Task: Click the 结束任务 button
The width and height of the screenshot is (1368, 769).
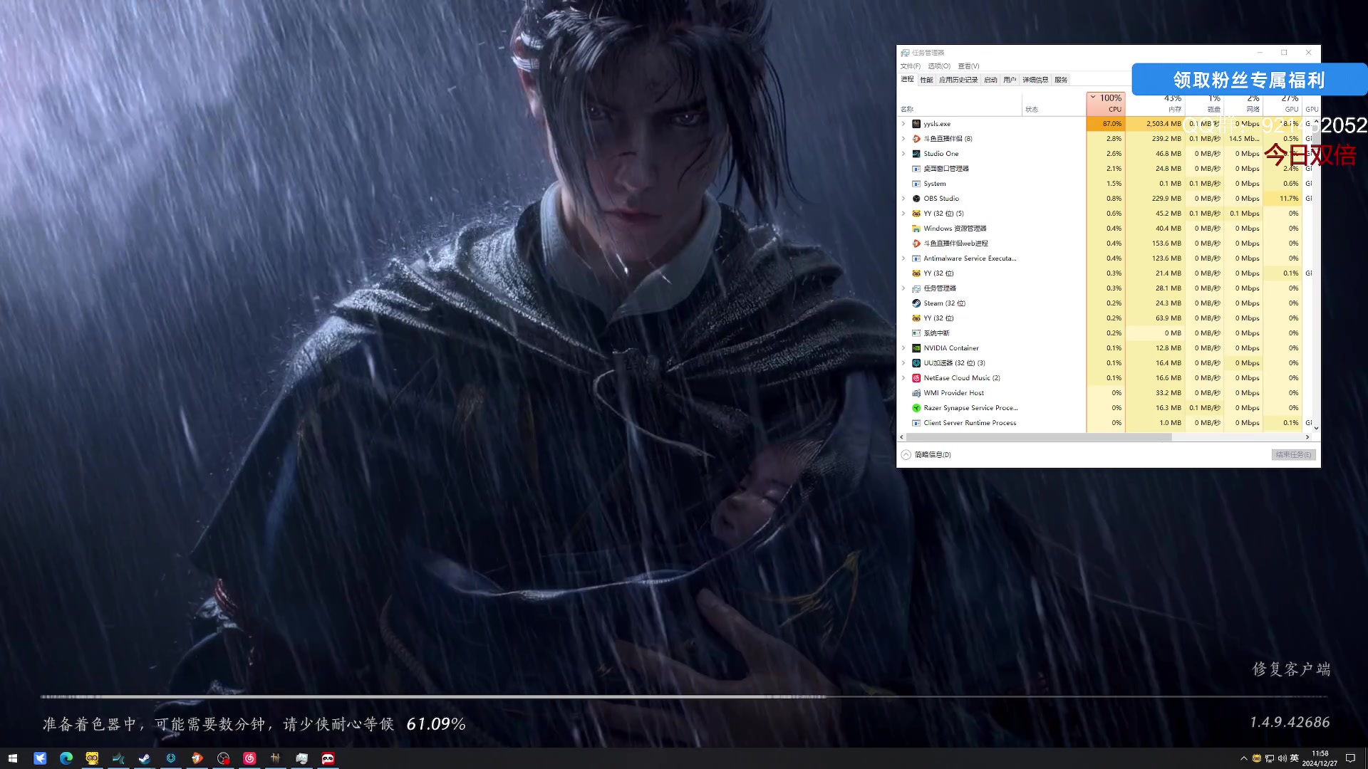Action: [1293, 454]
